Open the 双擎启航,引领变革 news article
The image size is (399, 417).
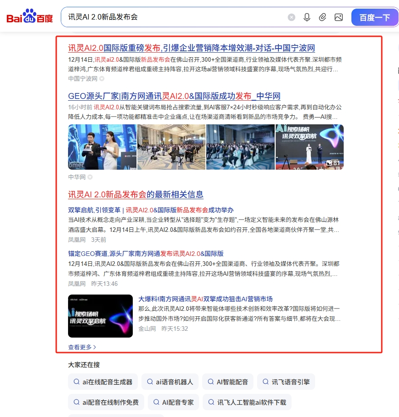point(151,210)
